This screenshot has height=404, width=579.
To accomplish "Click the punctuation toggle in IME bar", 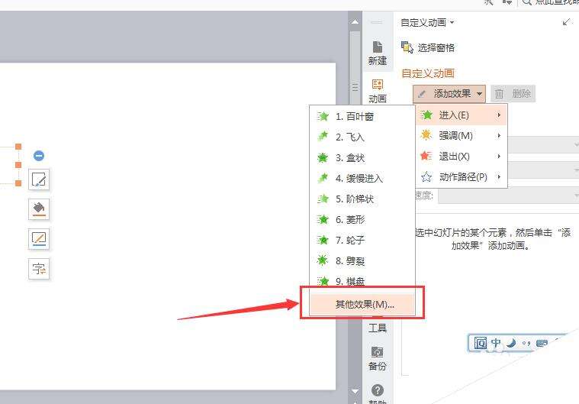I will pos(526,344).
